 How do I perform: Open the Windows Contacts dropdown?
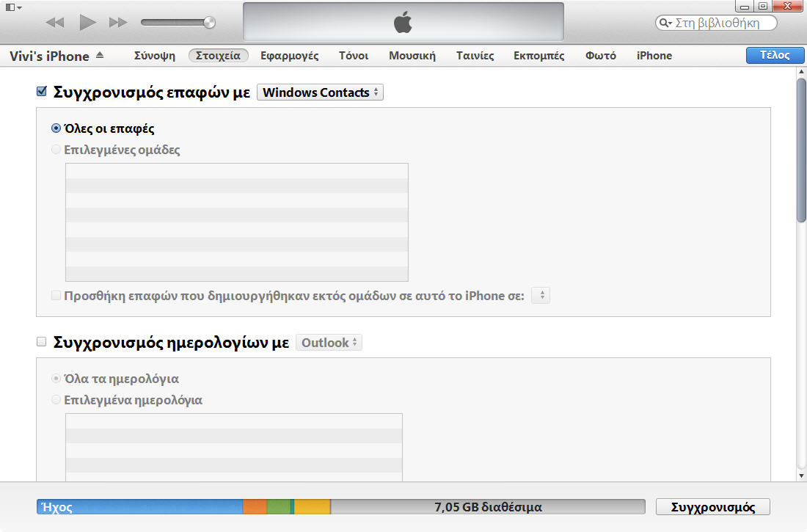pos(320,92)
